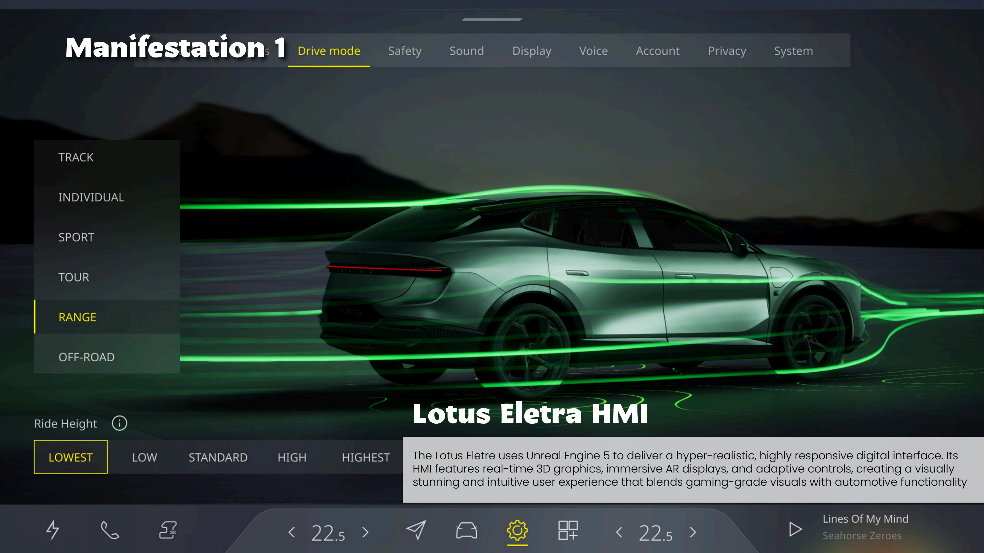
Task: Open the System tab
Action: pyautogui.click(x=793, y=51)
